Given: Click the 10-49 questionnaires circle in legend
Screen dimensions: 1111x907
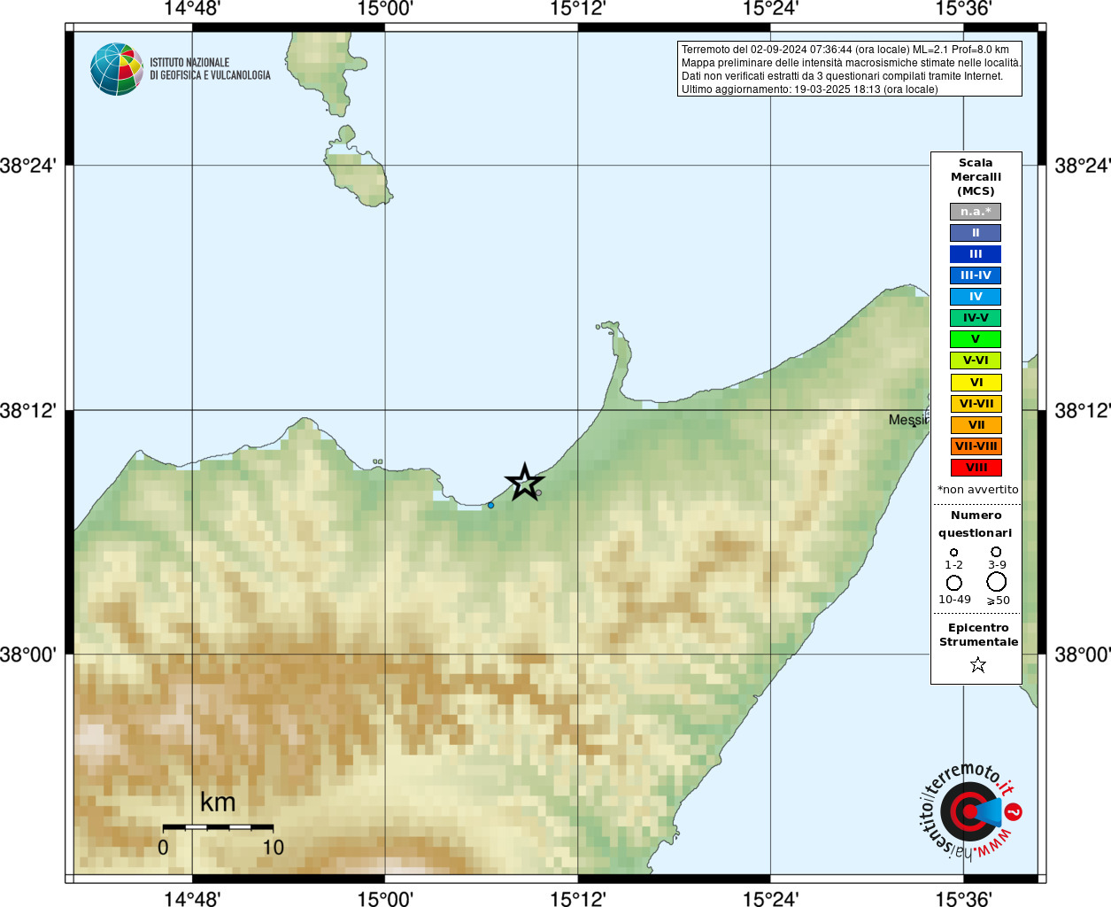Looking at the screenshot, I should coord(953,583).
